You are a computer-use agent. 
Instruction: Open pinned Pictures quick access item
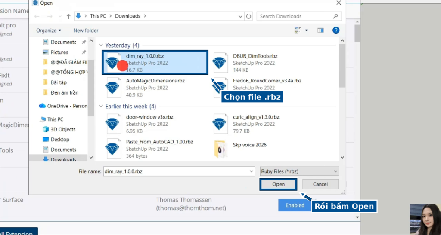(x=56, y=52)
